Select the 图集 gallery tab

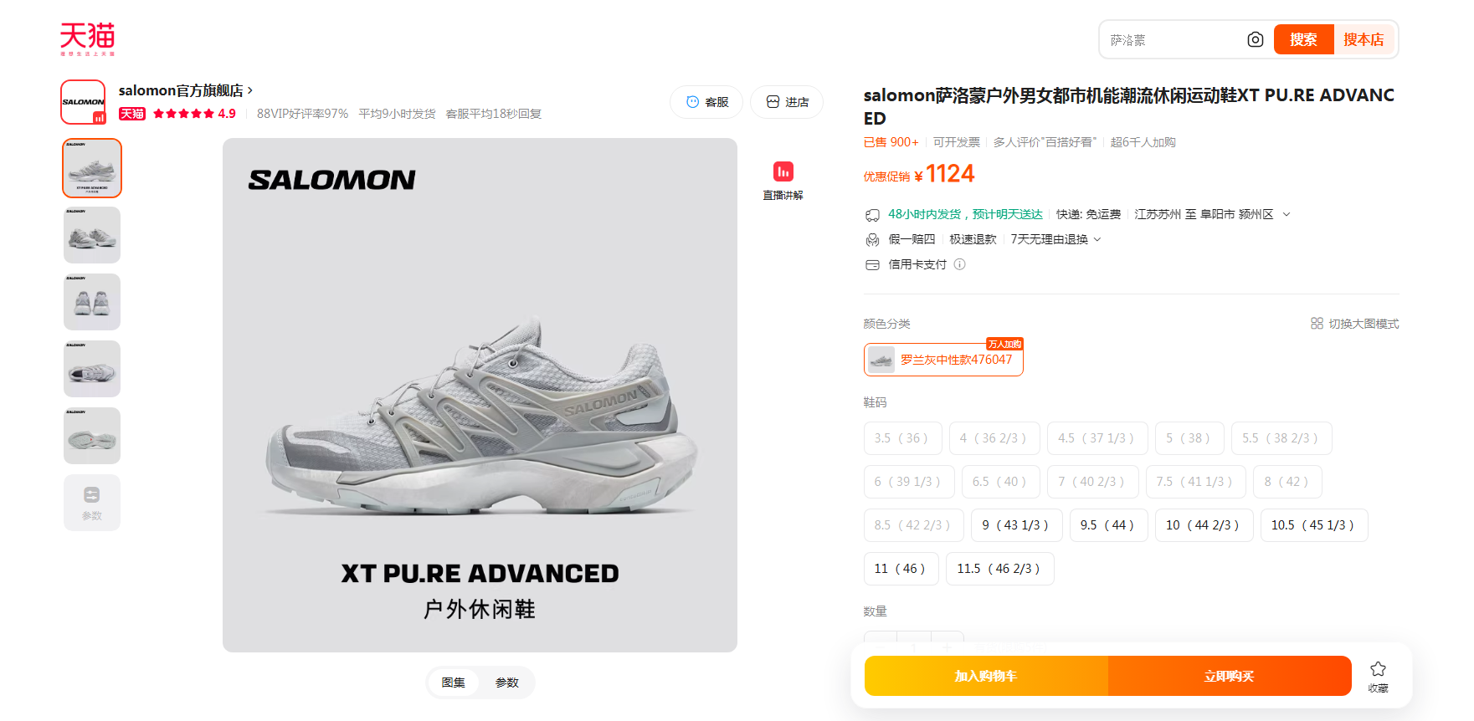click(x=454, y=683)
